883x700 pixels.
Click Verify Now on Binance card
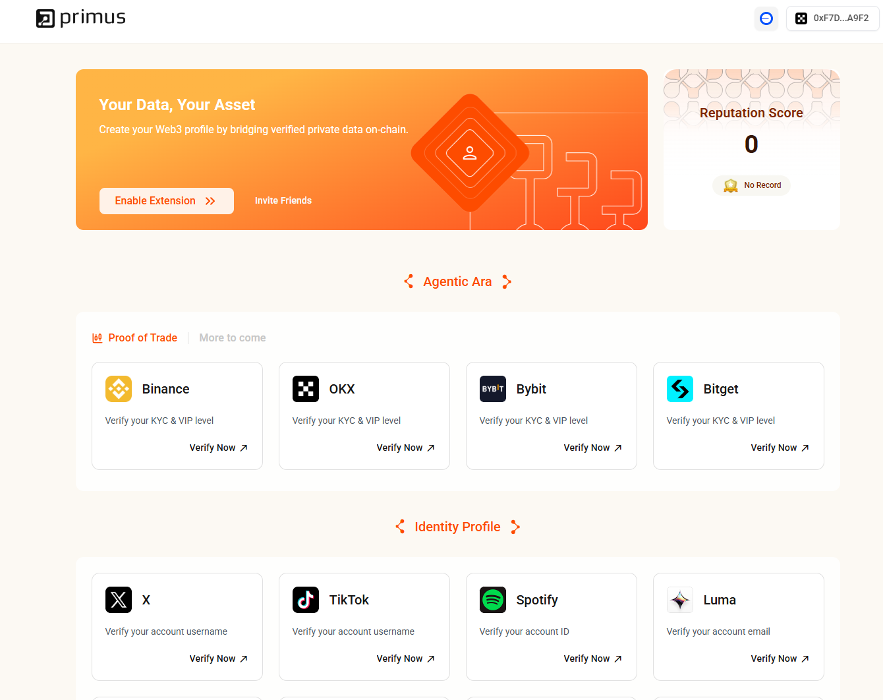(x=219, y=448)
